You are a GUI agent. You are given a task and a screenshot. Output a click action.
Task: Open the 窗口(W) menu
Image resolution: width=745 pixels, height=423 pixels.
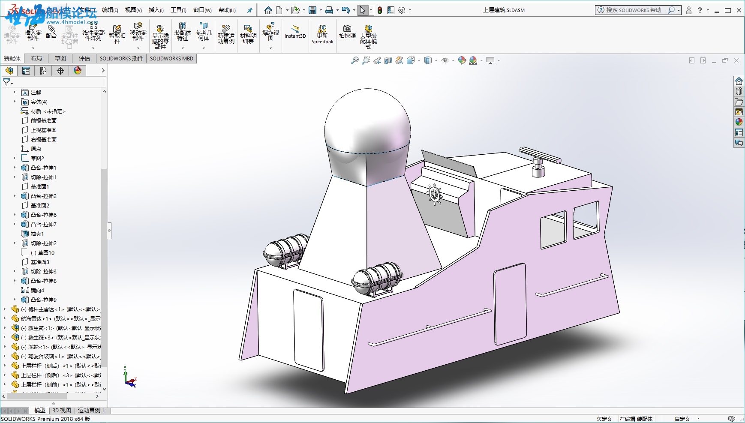(202, 10)
